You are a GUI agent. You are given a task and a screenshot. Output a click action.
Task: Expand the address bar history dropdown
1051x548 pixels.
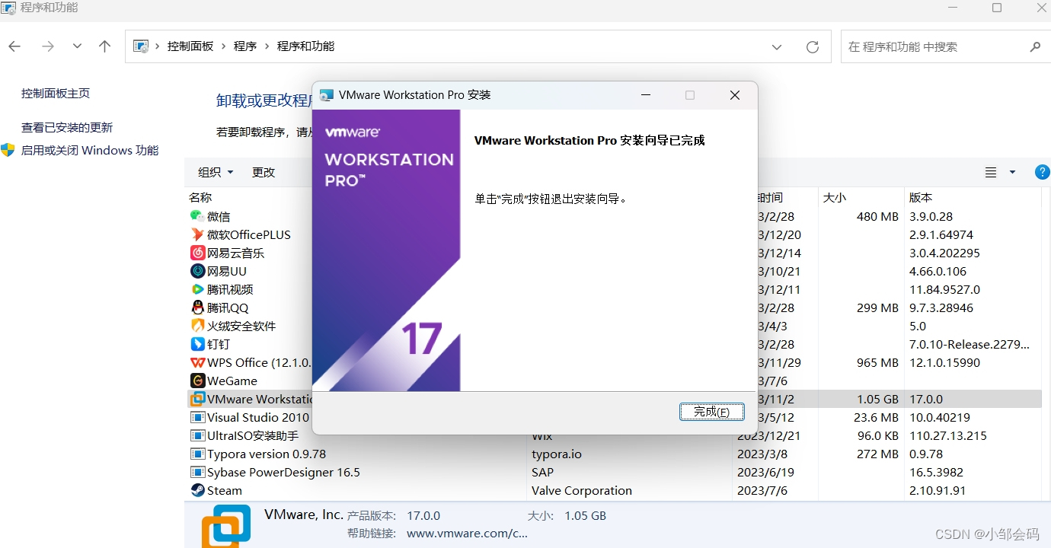click(777, 46)
